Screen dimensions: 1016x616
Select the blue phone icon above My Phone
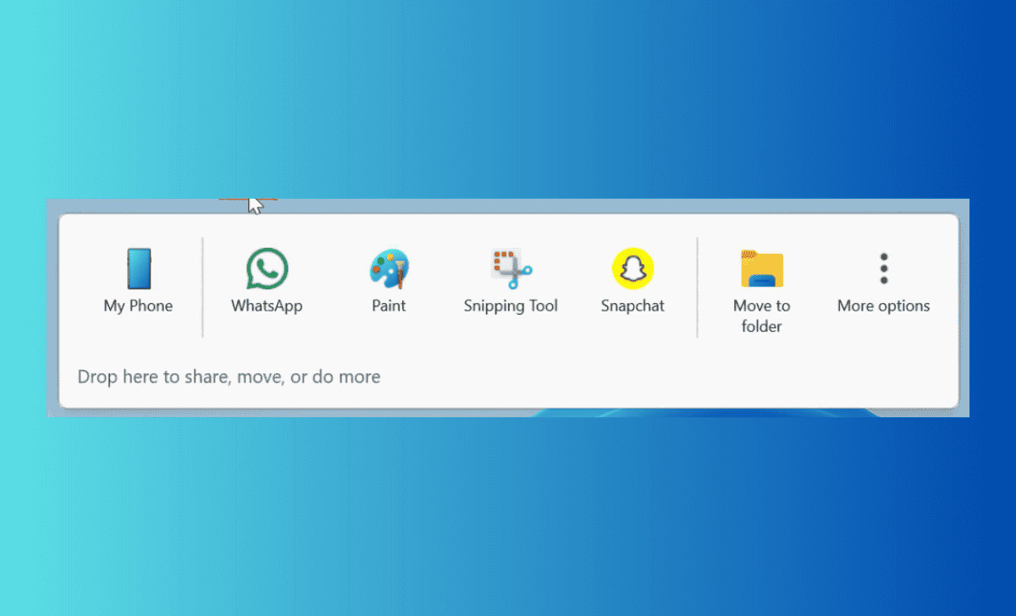137,267
